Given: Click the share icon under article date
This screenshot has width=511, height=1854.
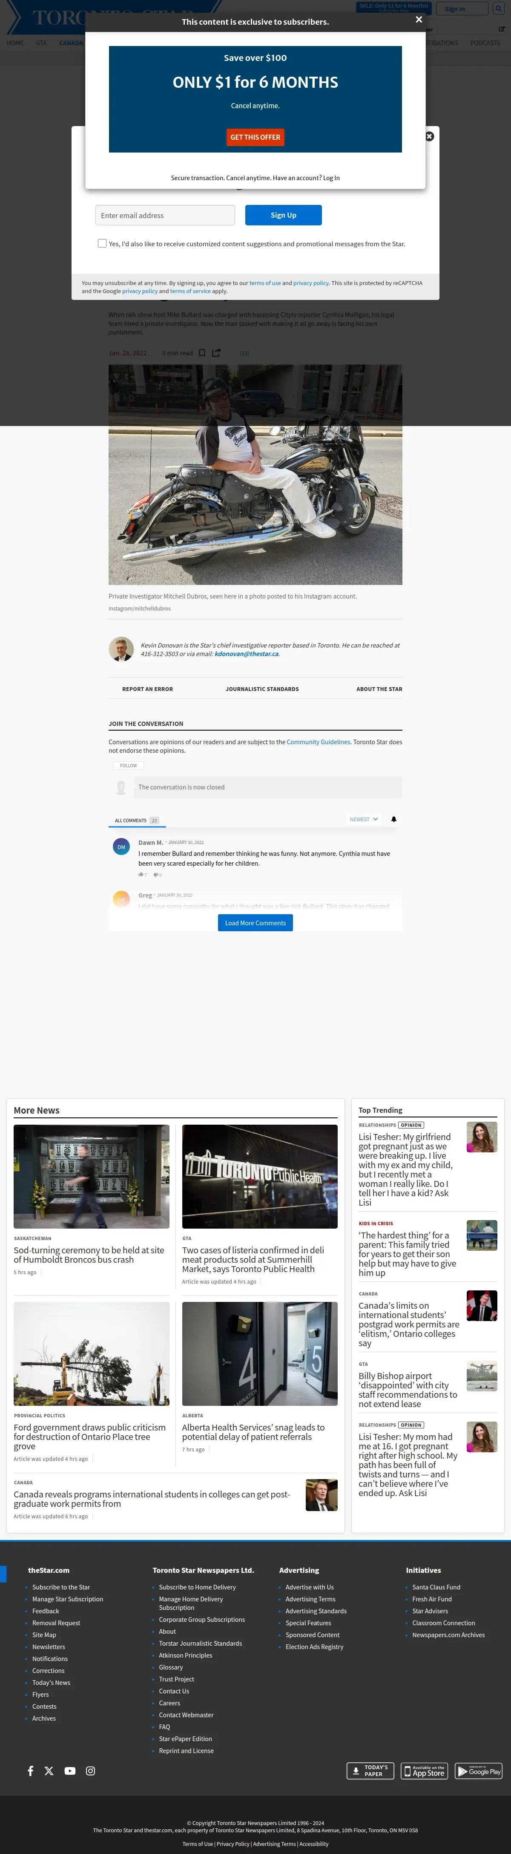Looking at the screenshot, I should click(217, 353).
